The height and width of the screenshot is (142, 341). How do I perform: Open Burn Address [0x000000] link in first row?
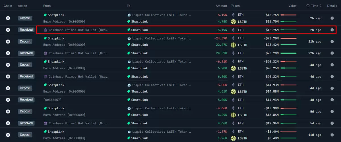(x=64, y=22)
